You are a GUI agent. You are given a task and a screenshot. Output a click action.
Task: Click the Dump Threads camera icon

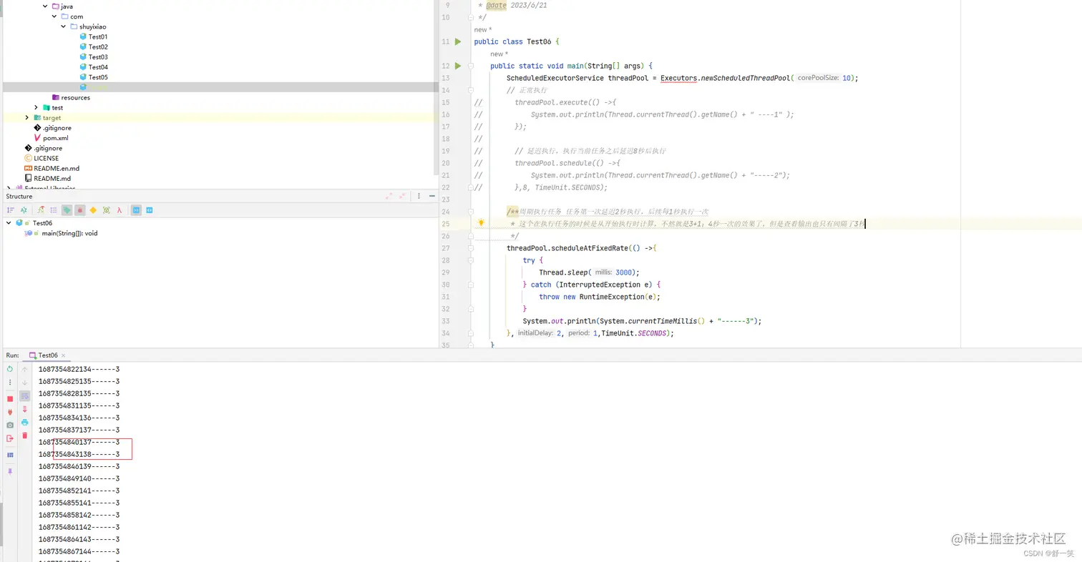pyautogui.click(x=10, y=425)
